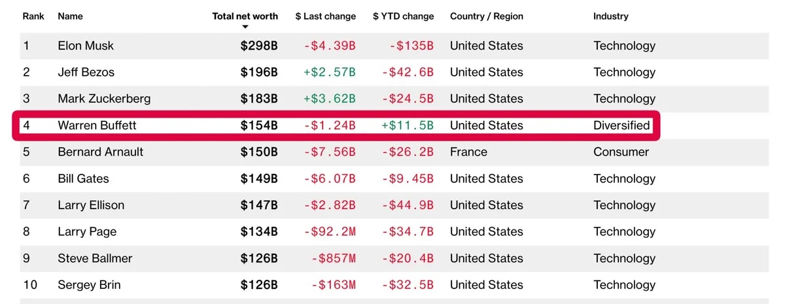Sort table by Rank column header

(x=33, y=16)
